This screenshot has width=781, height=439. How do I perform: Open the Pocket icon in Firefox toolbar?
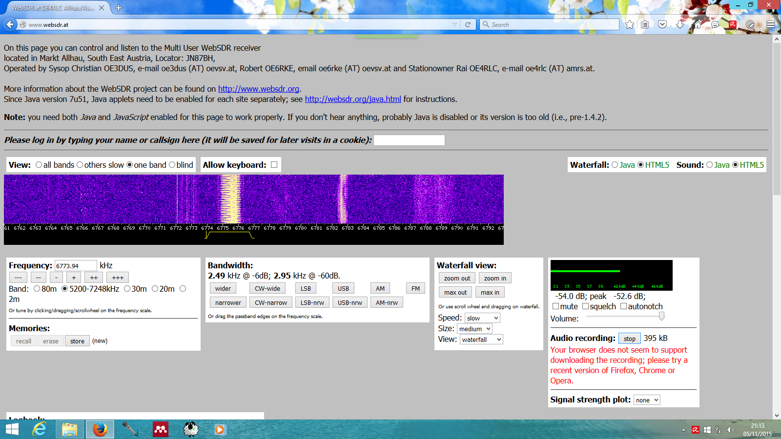click(x=662, y=24)
